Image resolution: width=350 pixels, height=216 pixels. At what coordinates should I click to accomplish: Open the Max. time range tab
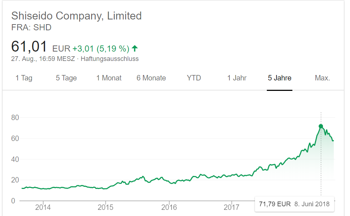click(x=322, y=78)
